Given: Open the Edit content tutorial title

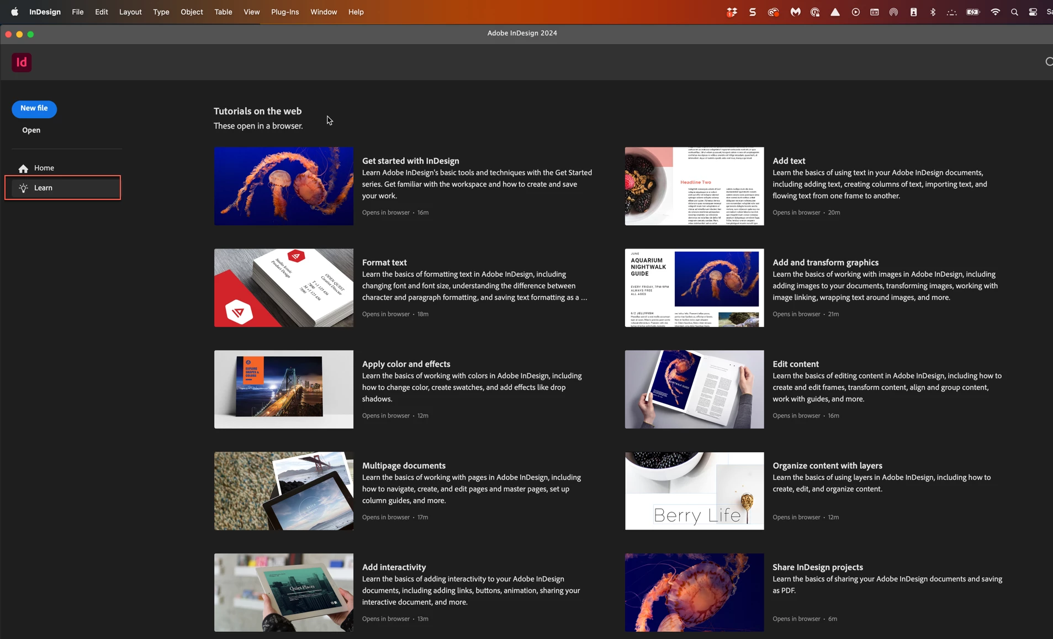Looking at the screenshot, I should click(x=796, y=364).
